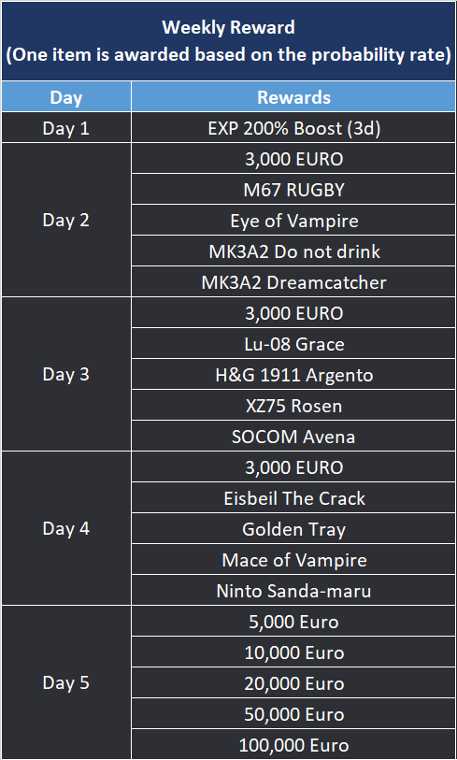Click the Day 1 row label
Image resolution: width=457 pixels, height=760 pixels.
66,127
